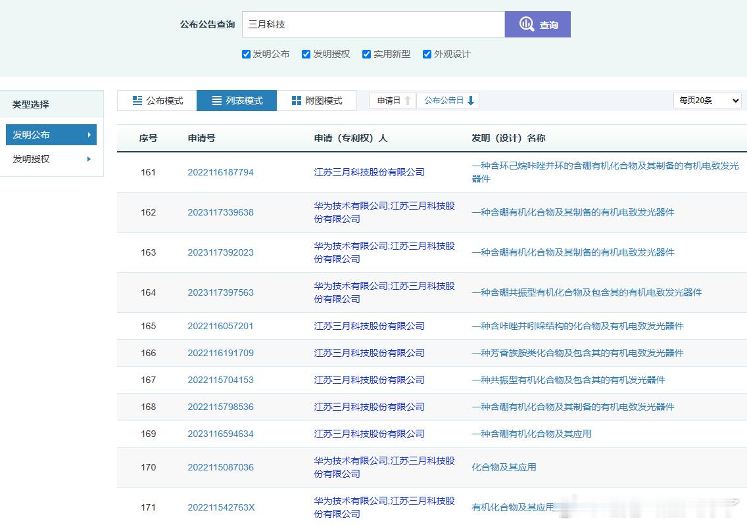This screenshot has height=525, width=747.
Task: Open title 一种含硼有机化合物及其应用
Action: [x=532, y=434]
